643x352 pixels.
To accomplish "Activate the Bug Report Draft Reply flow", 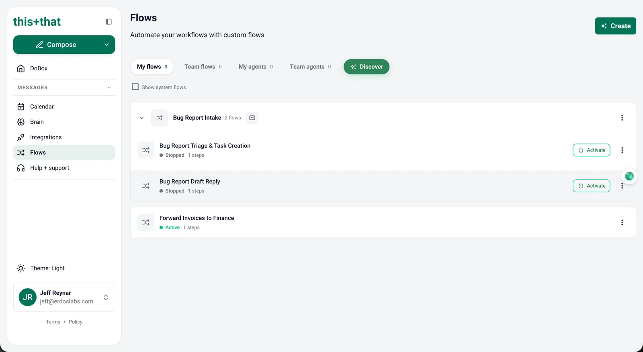I will tap(591, 186).
